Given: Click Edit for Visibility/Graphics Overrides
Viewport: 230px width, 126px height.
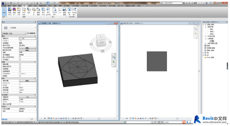Looking at the screenshot, I should pos(28,48).
